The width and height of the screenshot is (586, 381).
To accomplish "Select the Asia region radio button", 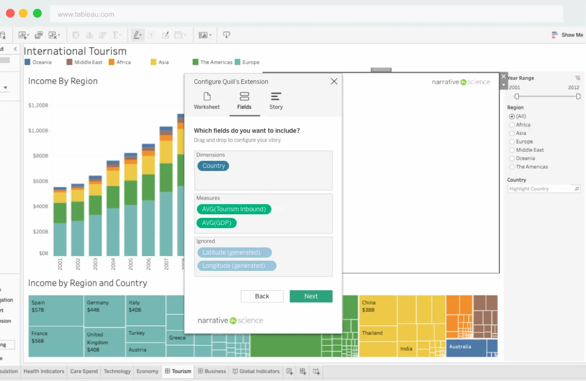I will [512, 133].
